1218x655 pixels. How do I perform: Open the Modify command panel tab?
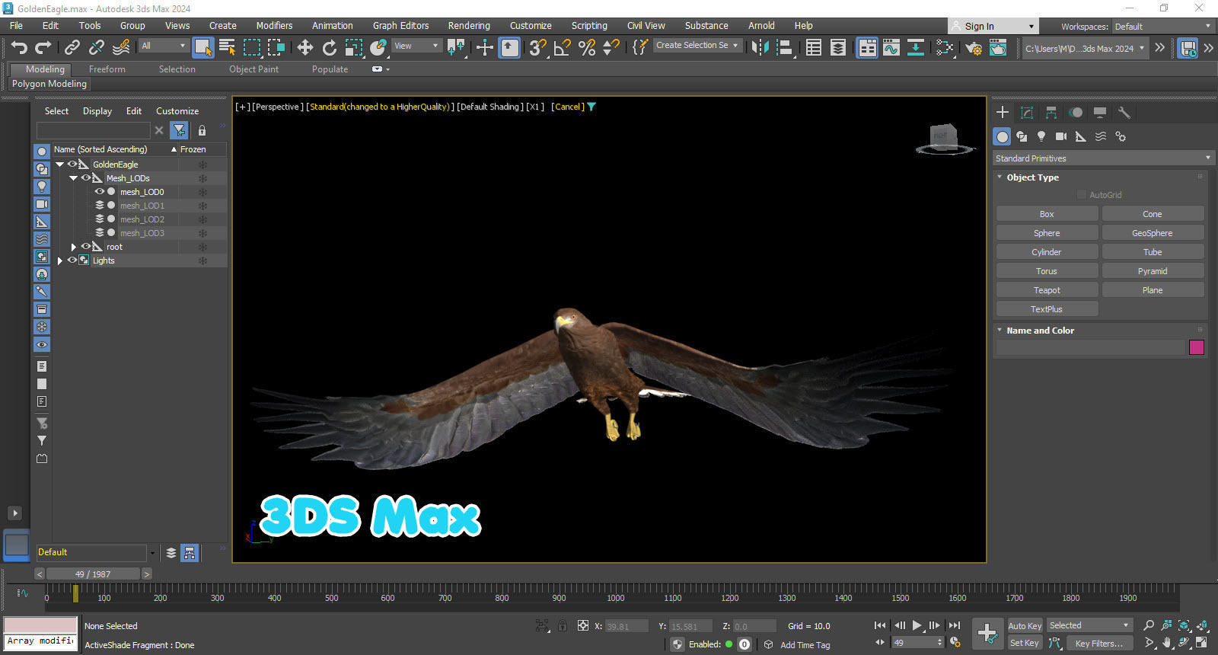pyautogui.click(x=1027, y=112)
